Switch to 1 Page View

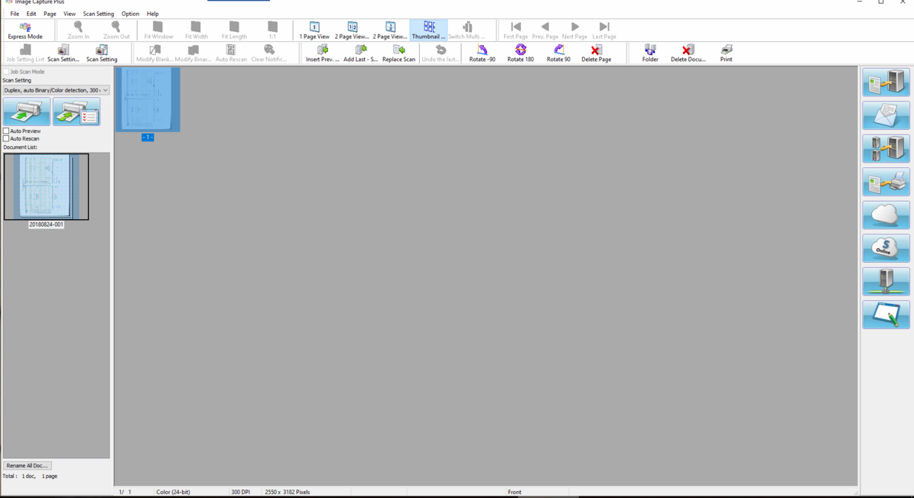(x=314, y=31)
